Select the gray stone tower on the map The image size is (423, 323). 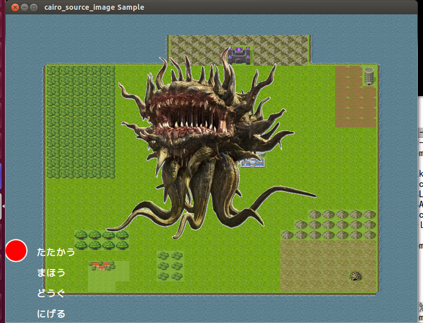(369, 76)
